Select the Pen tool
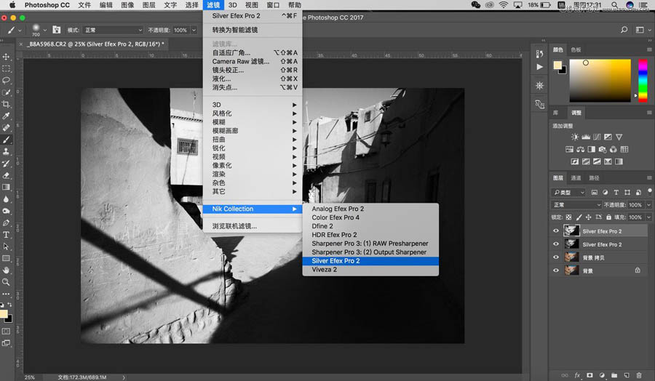655x381 pixels. click(6, 222)
